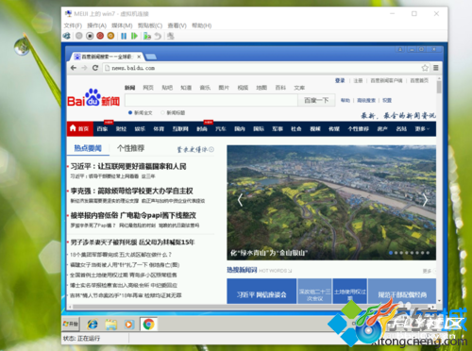
Task: Open the 操作(A) menu
Action: 96,25
